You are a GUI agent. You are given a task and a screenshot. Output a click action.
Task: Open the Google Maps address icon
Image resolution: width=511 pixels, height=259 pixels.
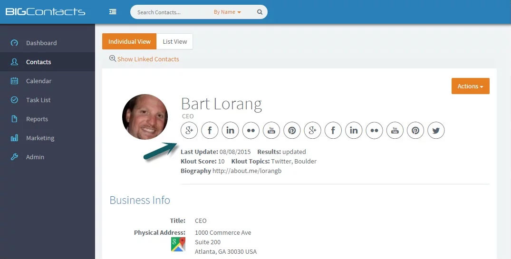(178, 244)
